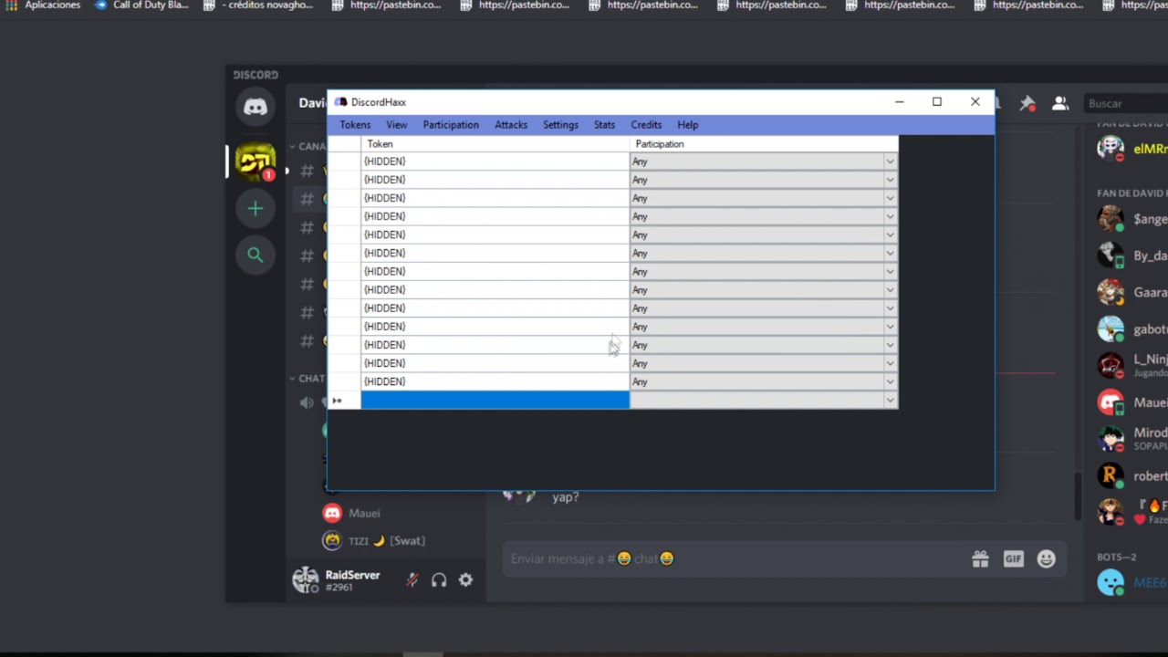The height and width of the screenshot is (657, 1168).
Task: Open the Discord home button
Action: click(x=255, y=108)
